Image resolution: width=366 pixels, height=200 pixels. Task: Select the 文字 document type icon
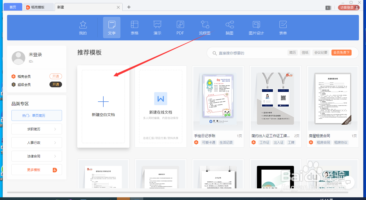(111, 27)
